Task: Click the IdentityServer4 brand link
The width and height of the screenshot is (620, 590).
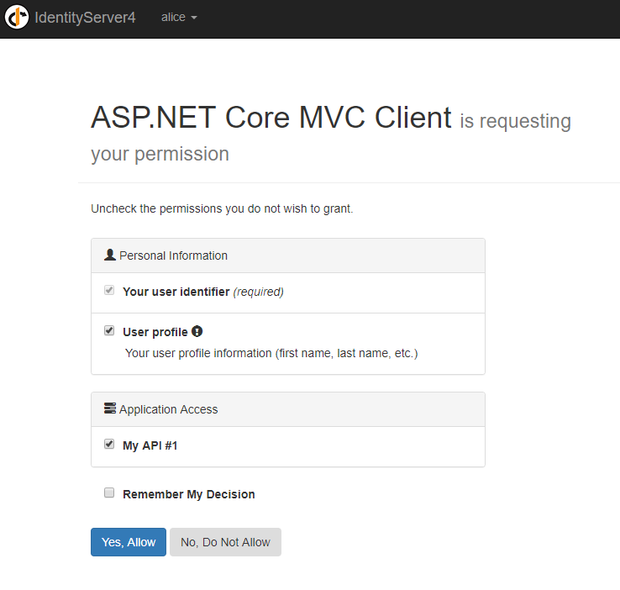Action: 85,18
